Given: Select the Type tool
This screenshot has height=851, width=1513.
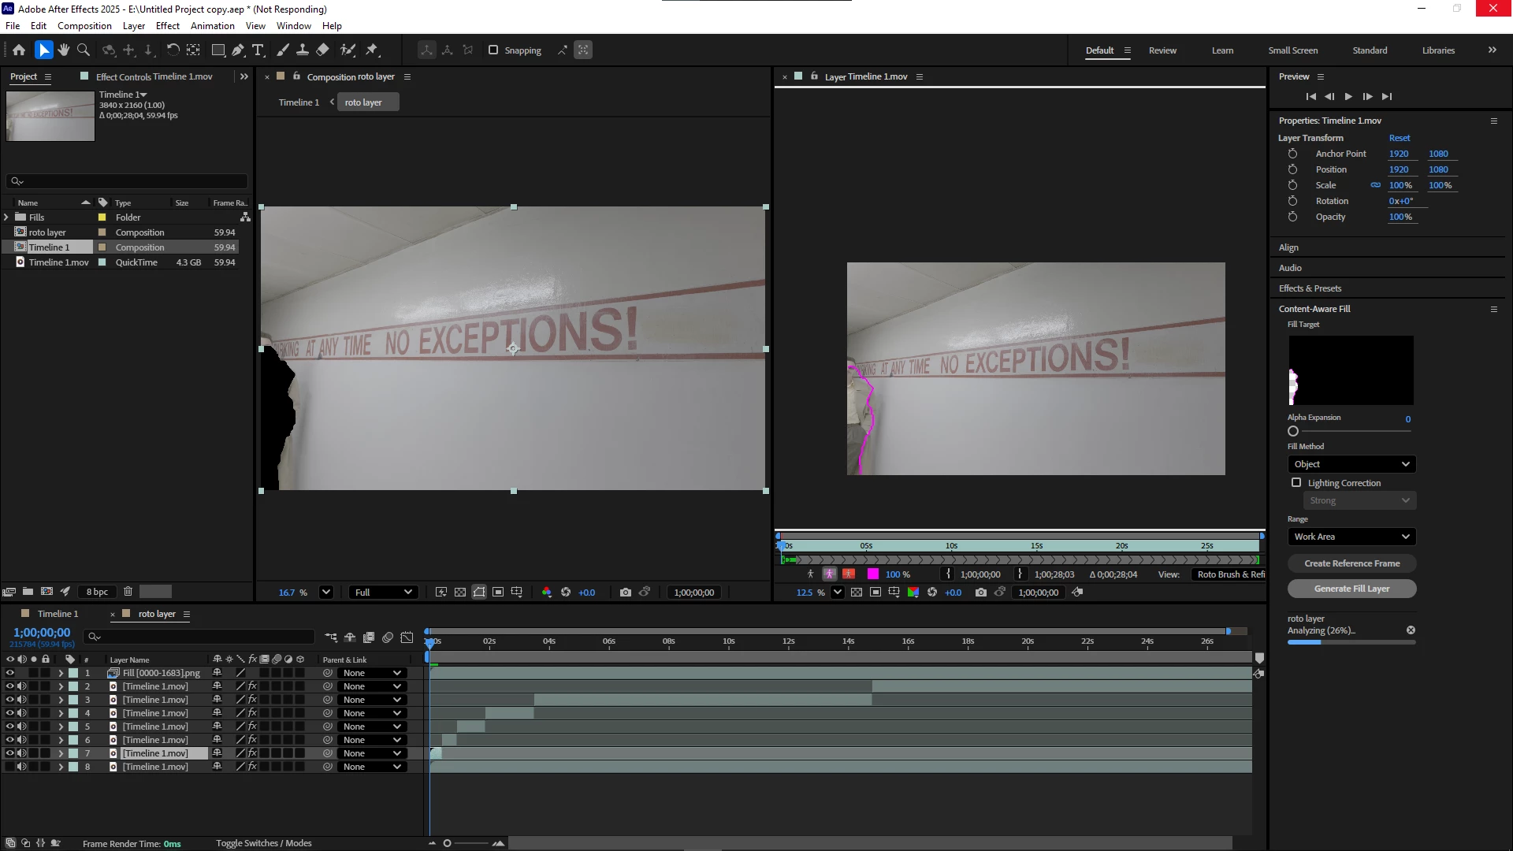Looking at the screenshot, I should tap(258, 50).
